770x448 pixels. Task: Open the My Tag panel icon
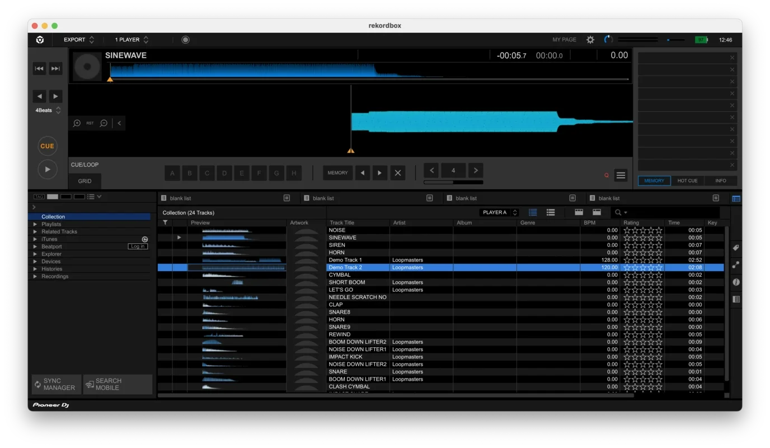(736, 248)
